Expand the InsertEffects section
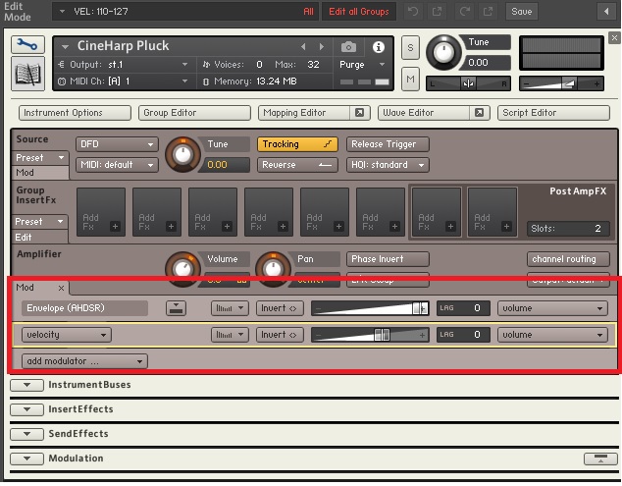 [26, 409]
